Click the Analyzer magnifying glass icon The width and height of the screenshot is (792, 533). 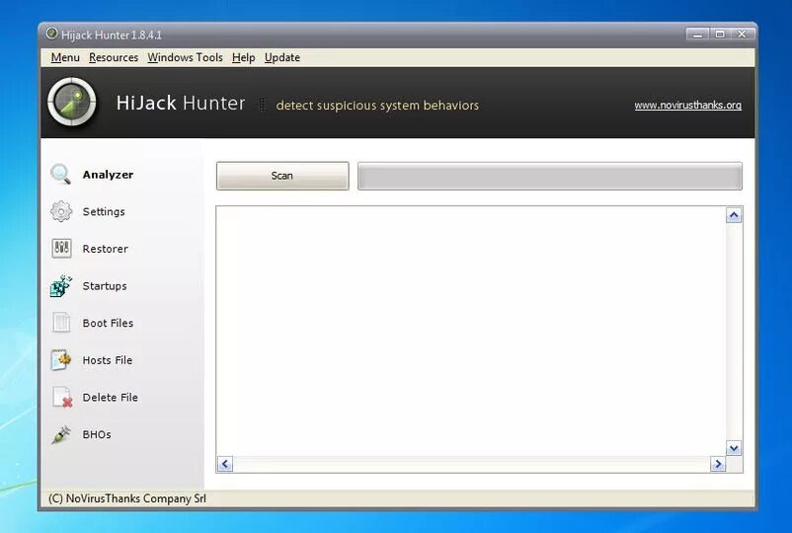[60, 175]
